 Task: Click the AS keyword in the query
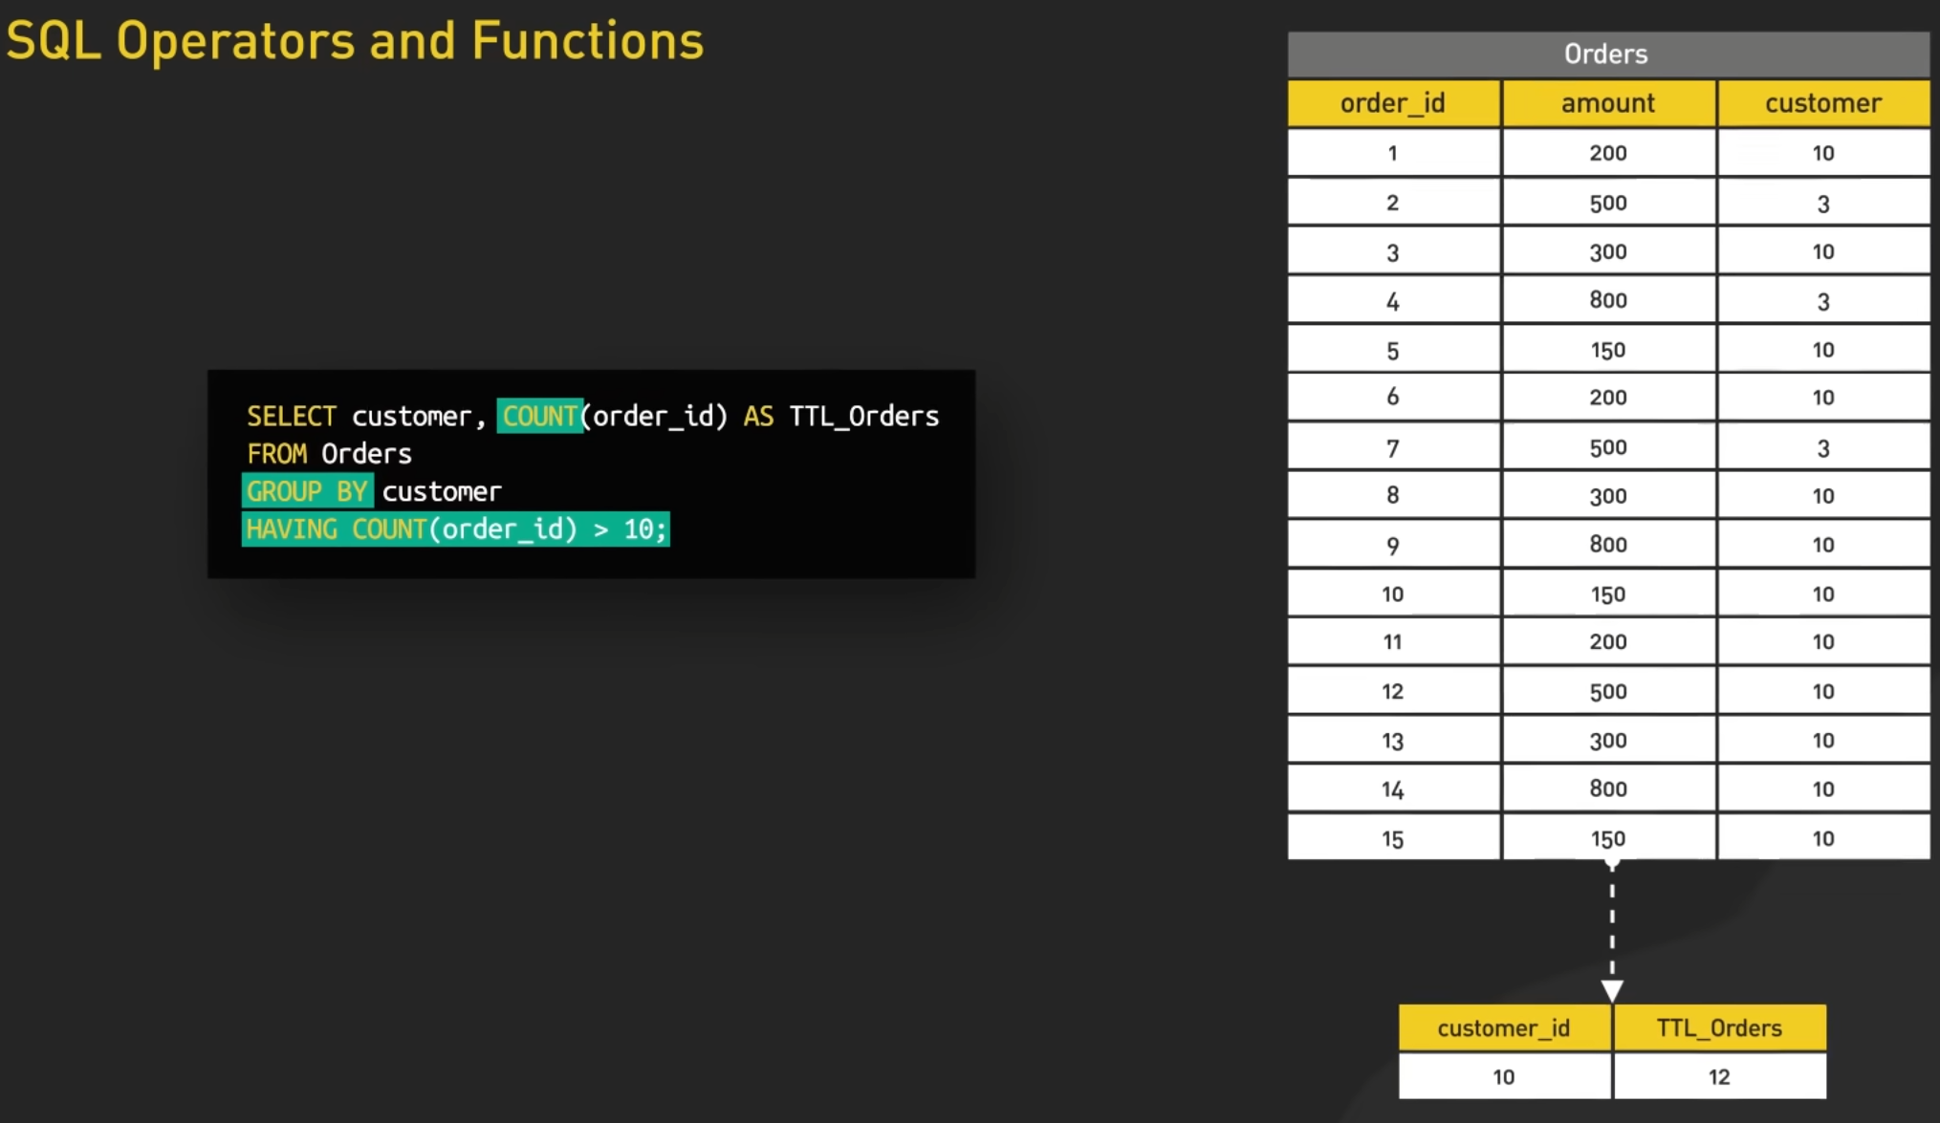coord(758,417)
